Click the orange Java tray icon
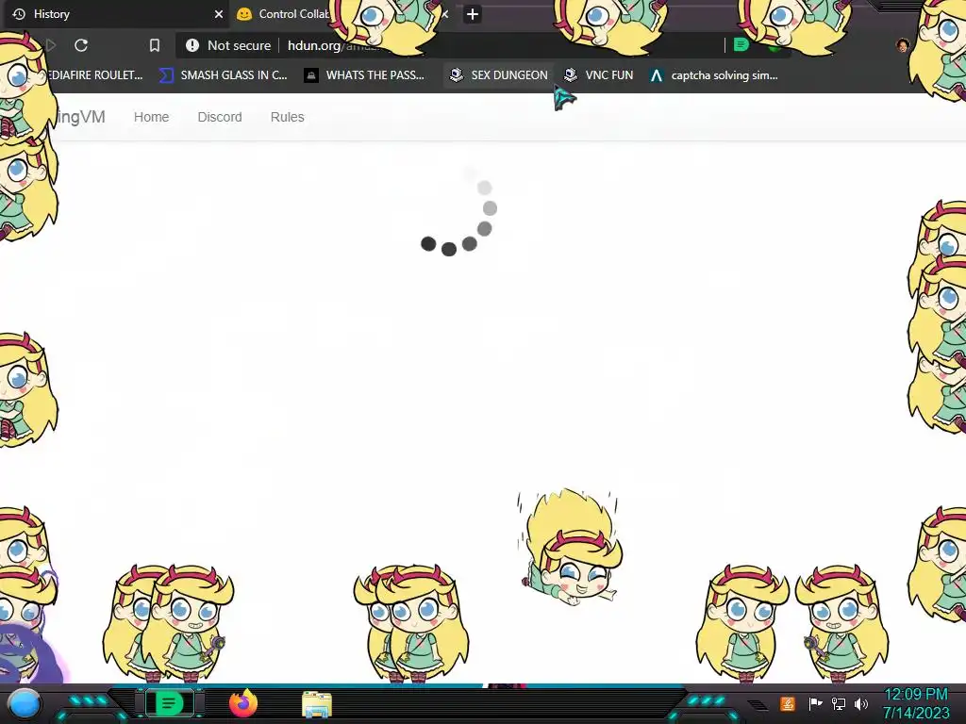 788,703
